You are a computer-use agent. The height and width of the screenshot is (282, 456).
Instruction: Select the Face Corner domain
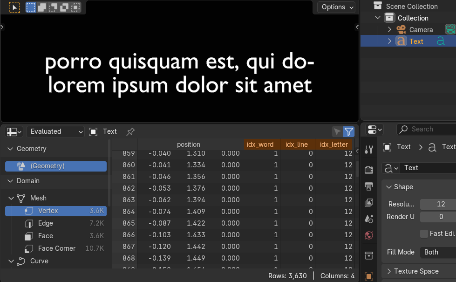pyautogui.click(x=56, y=248)
